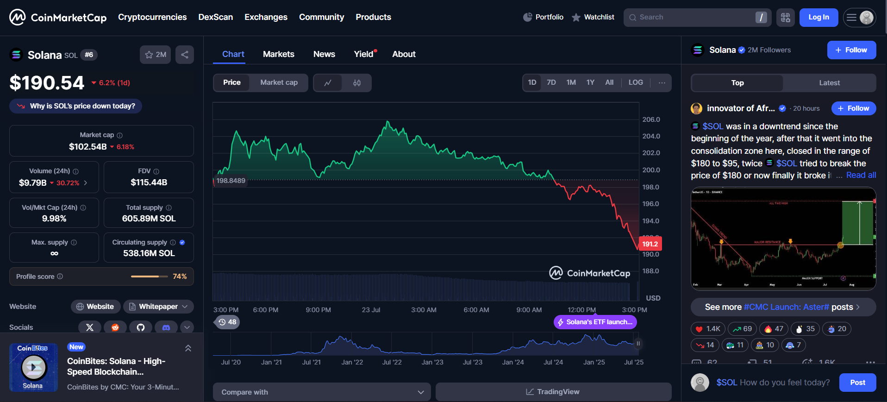The image size is (887, 402).
Task: Select Price chart toggle
Action: pyautogui.click(x=232, y=82)
